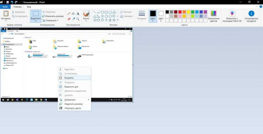The height and width of the screenshot is (134, 263).
Task: Activate the Text tool
Action: coord(78,14)
